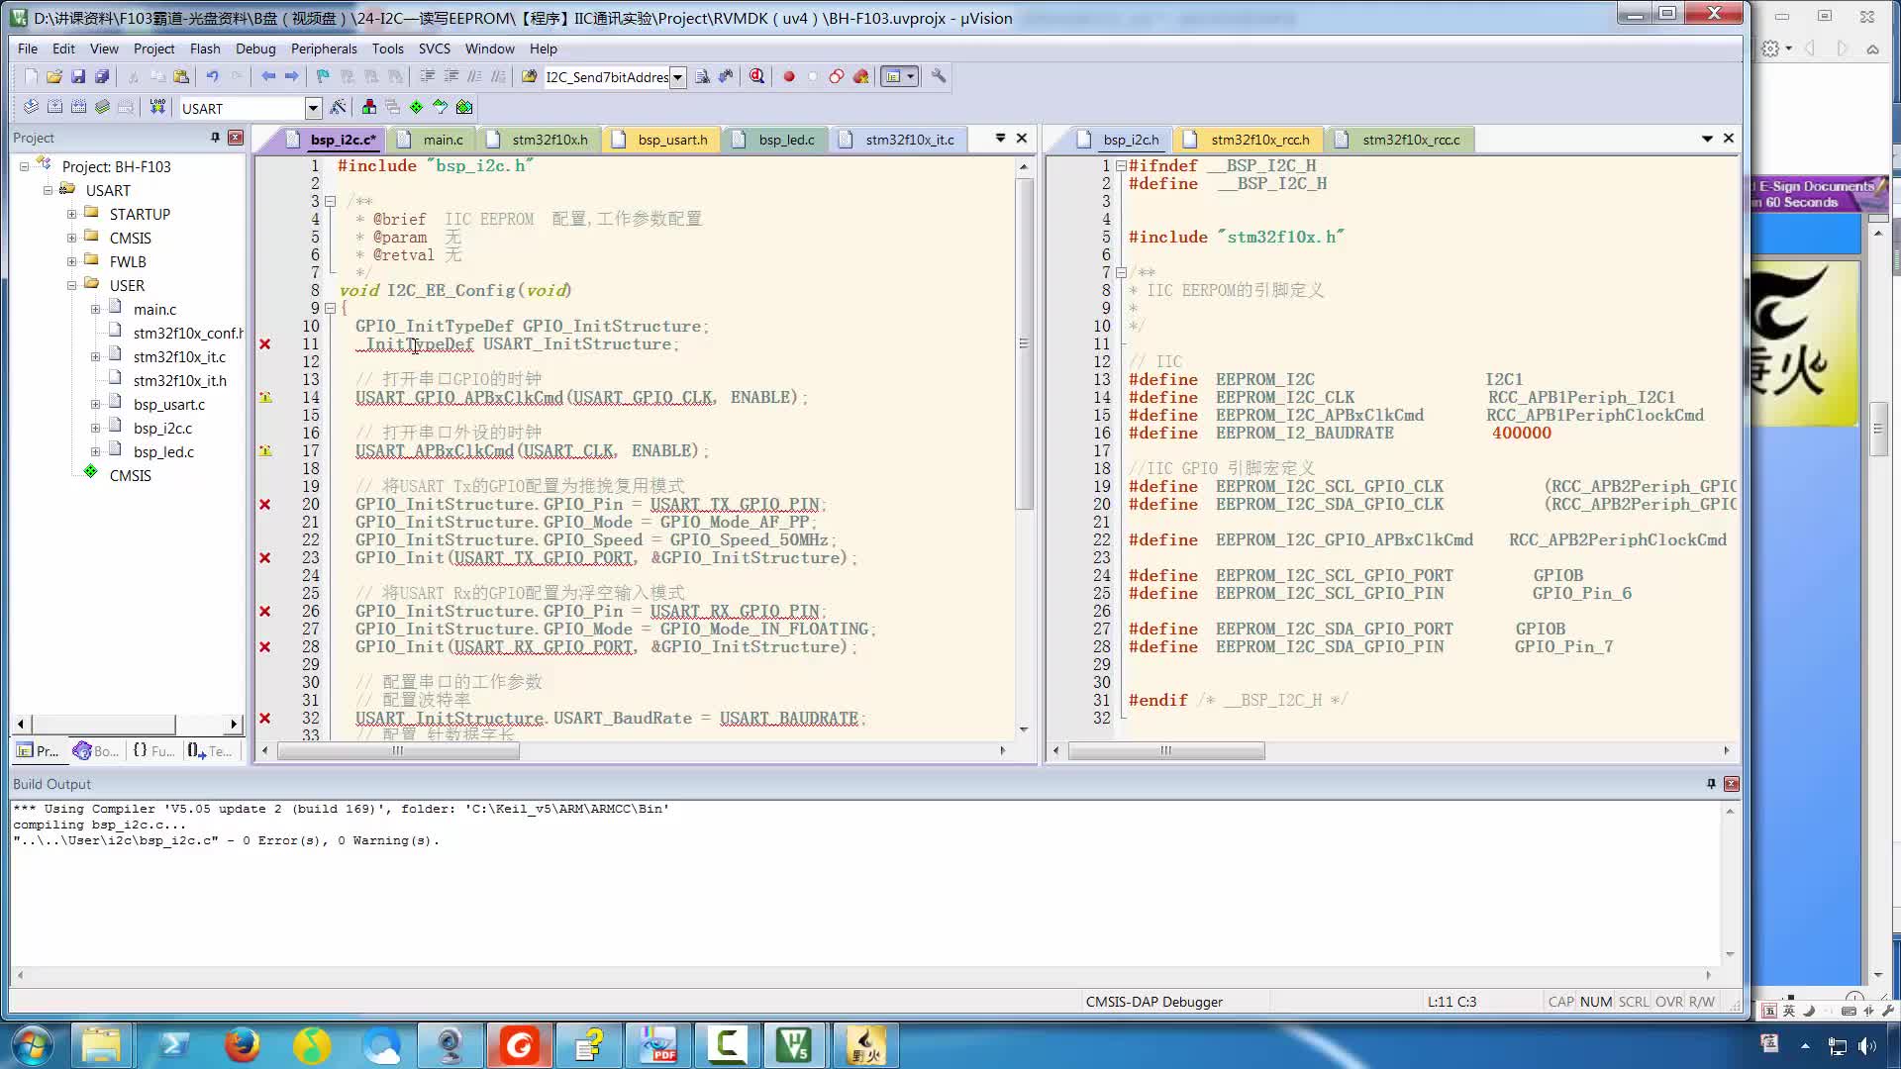Viewport: 1901px width, 1069px height.
Task: Switch to Books panel tab
Action: click(x=95, y=750)
